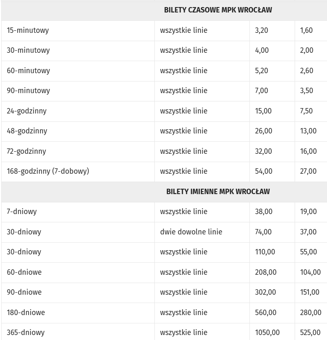327x340 pixels.
Task: Select the "15-minutowy" ticket label
Action: click(x=28, y=30)
